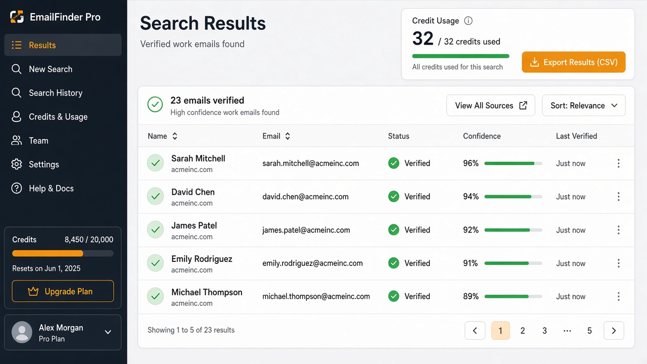
Task: Go to the next results page arrow
Action: (x=614, y=331)
